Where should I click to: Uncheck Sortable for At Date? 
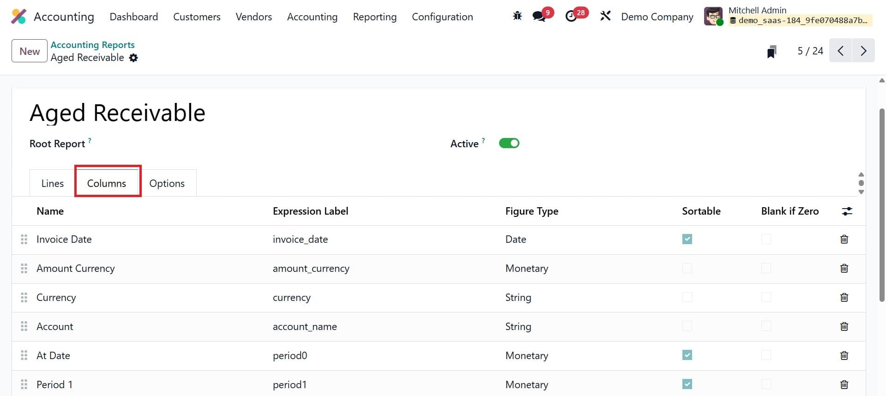tap(687, 355)
